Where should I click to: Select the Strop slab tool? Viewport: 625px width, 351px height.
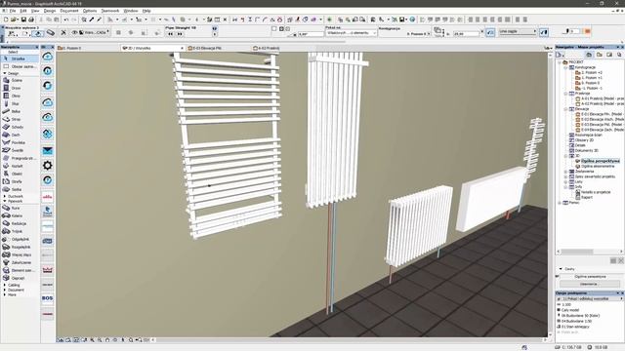[x=20, y=119]
